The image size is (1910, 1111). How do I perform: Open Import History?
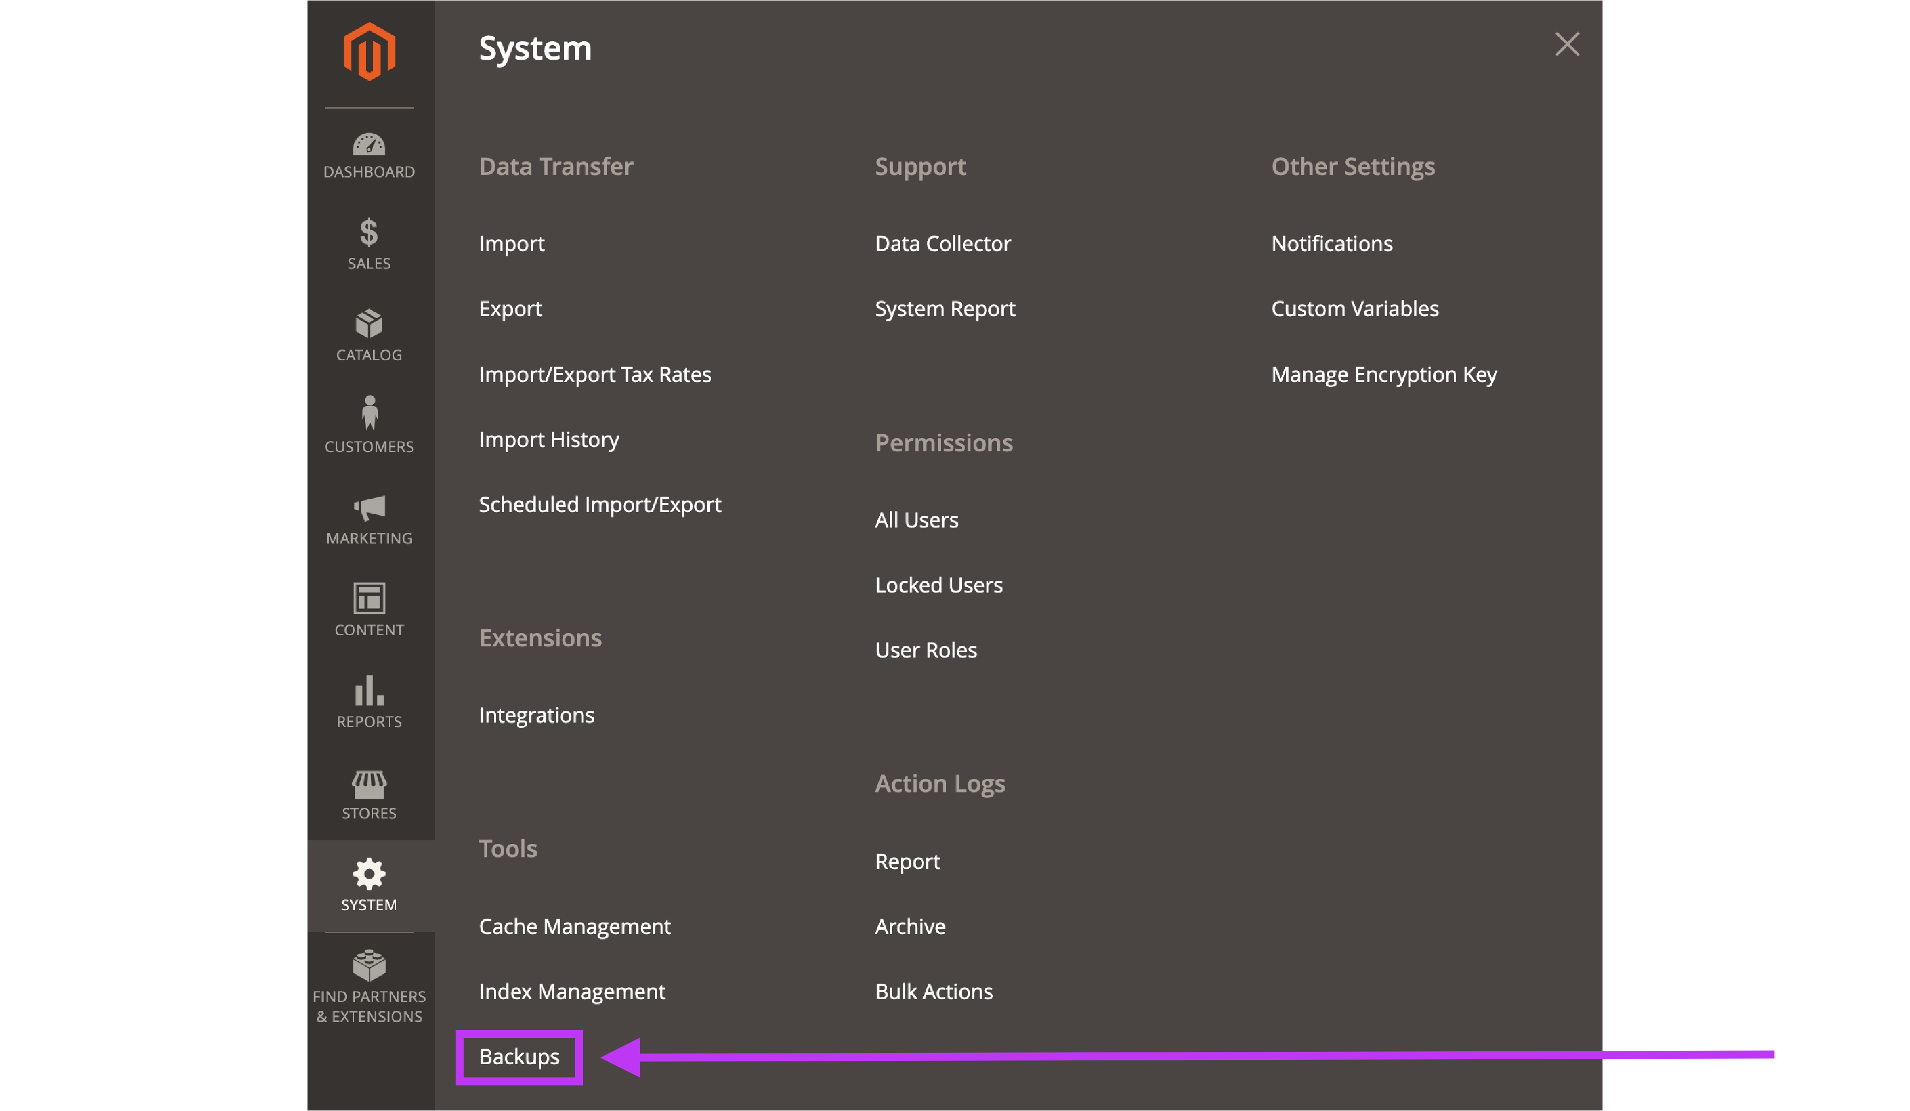click(x=549, y=440)
